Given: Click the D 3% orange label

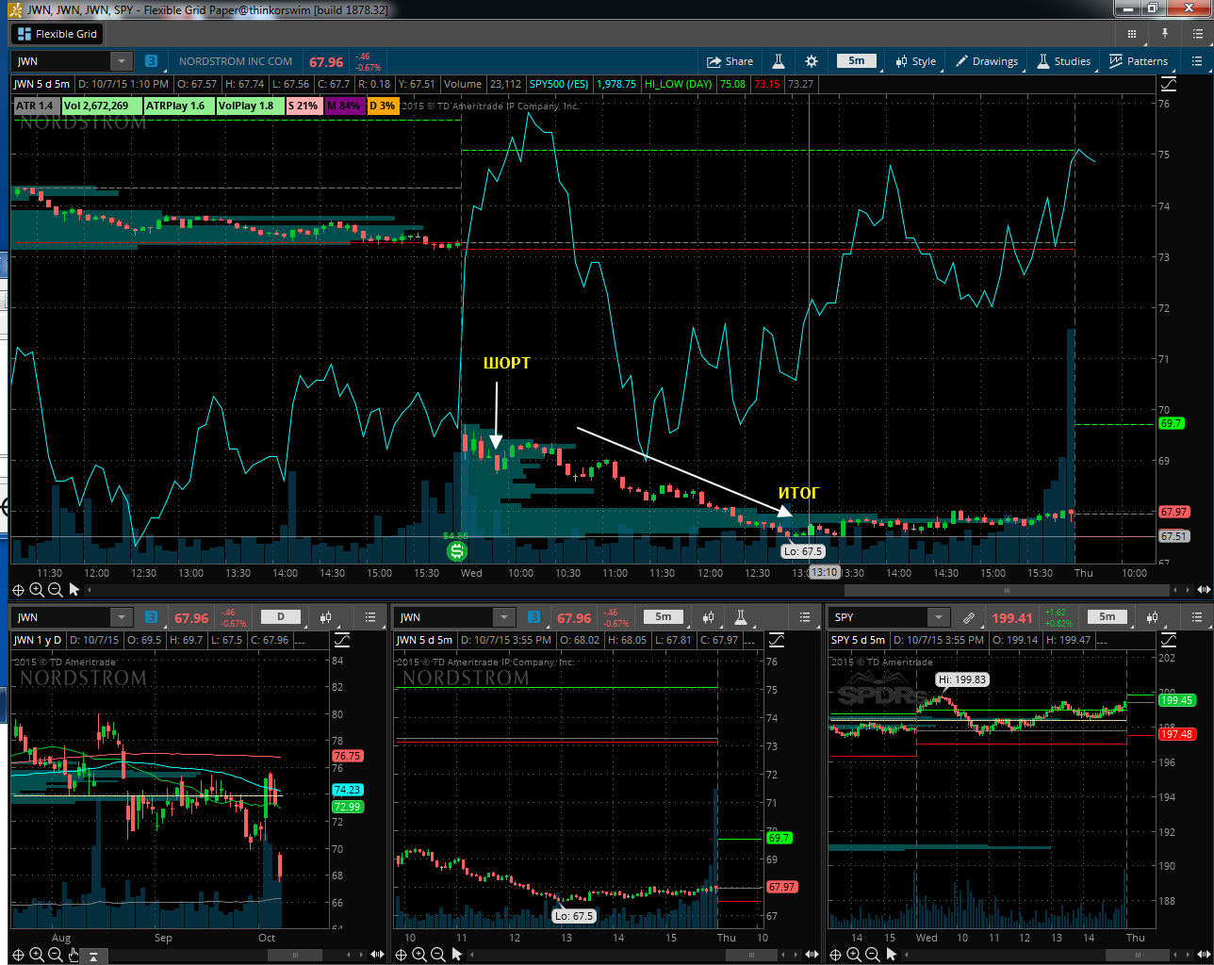Looking at the screenshot, I should click(x=383, y=106).
